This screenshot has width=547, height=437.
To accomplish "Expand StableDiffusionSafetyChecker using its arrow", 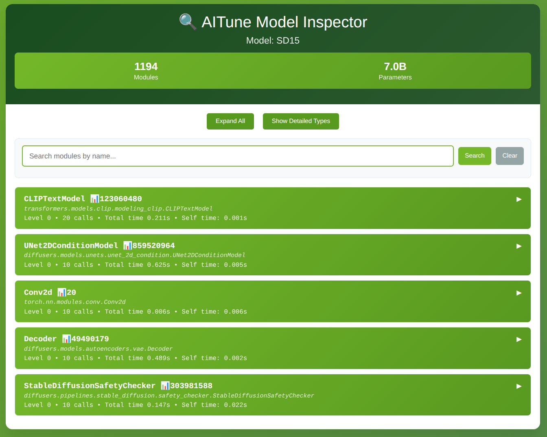I will [519, 386].
